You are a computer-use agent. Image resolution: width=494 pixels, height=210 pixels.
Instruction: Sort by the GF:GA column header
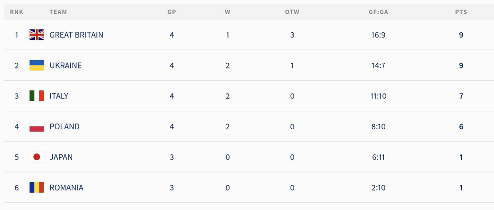379,12
